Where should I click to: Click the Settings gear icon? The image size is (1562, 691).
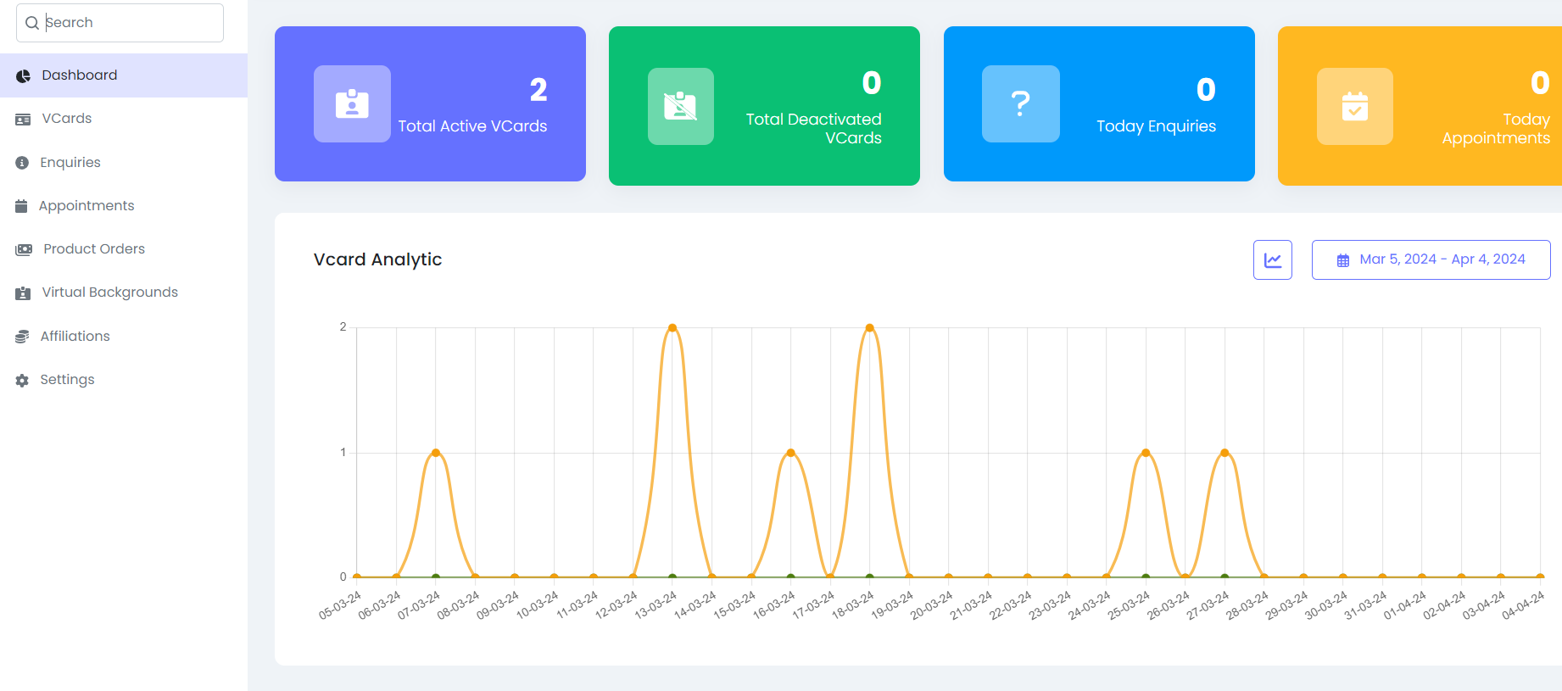22,381
